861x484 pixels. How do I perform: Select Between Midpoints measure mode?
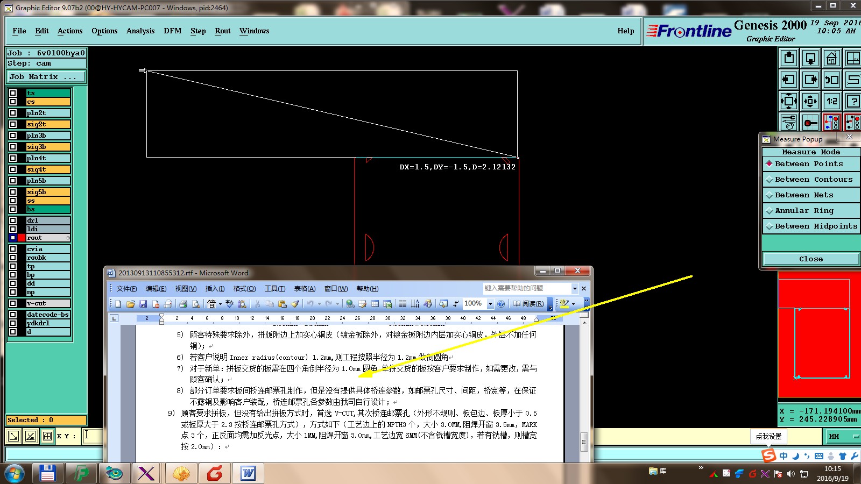coord(811,226)
